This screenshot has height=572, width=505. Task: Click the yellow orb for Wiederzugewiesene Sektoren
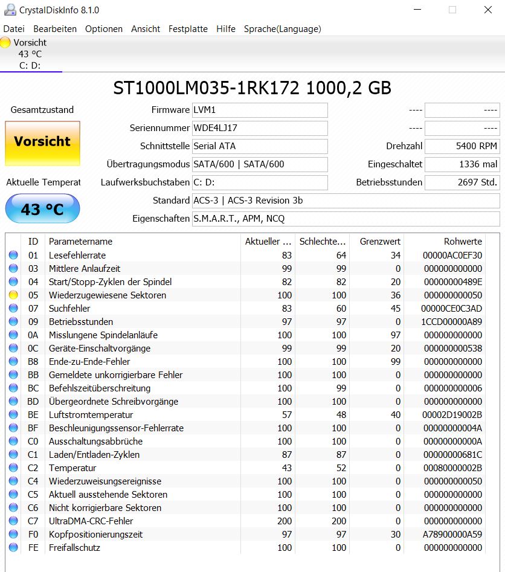pyautogui.click(x=13, y=295)
